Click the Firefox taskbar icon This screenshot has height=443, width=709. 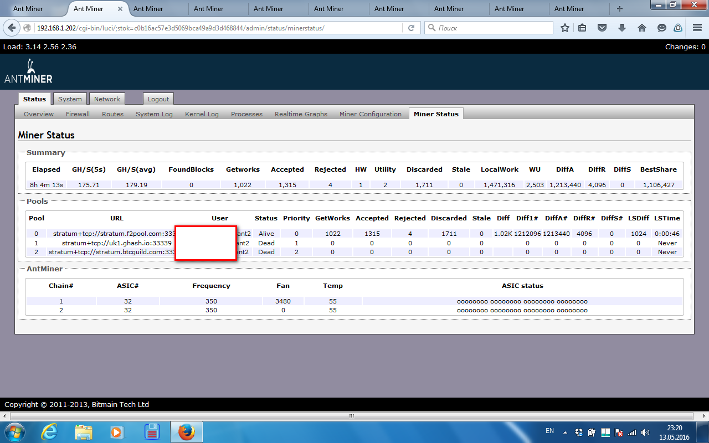pyautogui.click(x=187, y=432)
